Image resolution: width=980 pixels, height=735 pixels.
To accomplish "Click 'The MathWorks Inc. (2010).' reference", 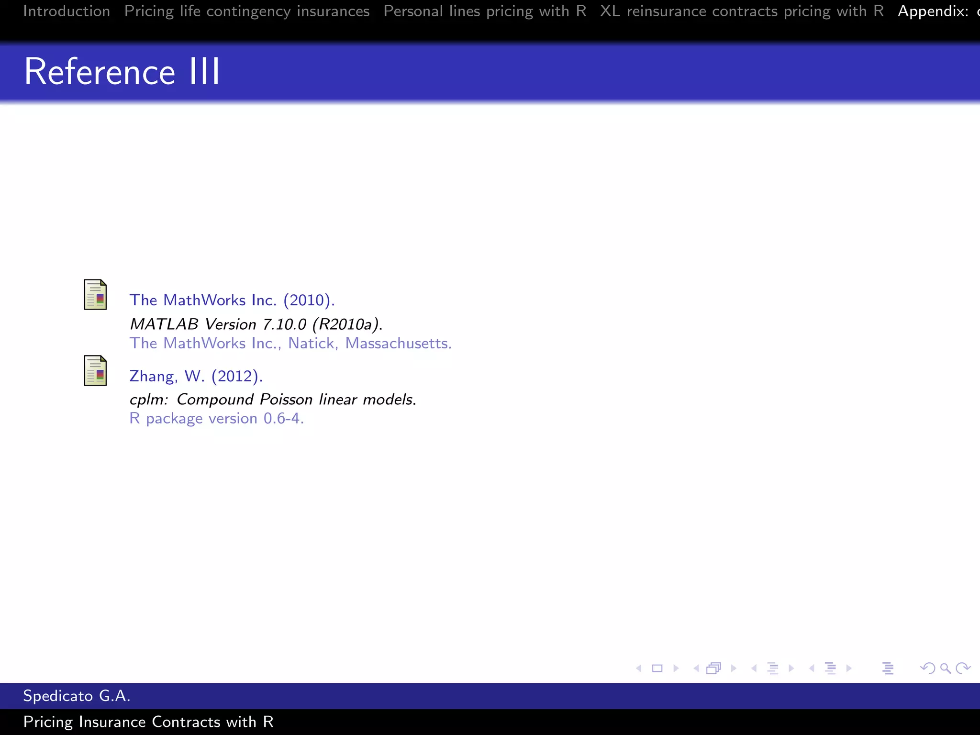I will [x=232, y=300].
